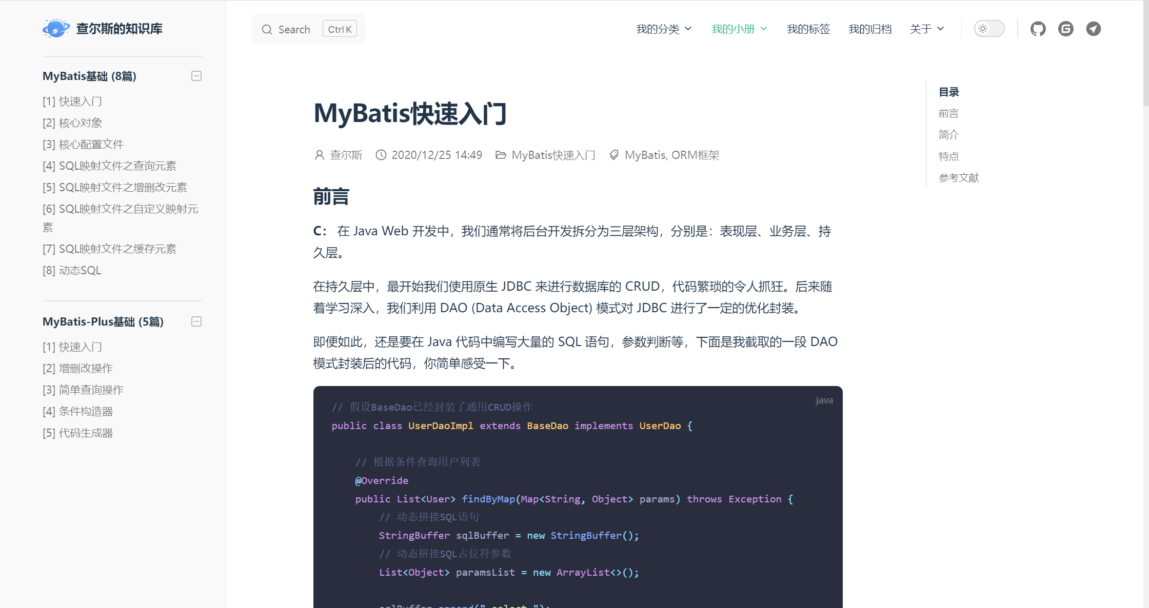Click the 查尔斯的知识库 site title
The height and width of the screenshot is (608, 1149).
(x=119, y=28)
